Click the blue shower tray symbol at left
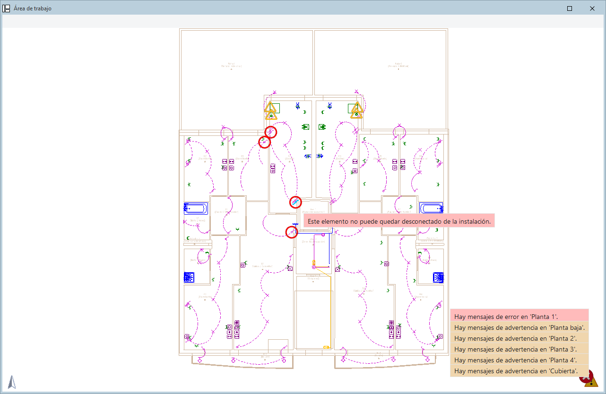 tap(189, 277)
